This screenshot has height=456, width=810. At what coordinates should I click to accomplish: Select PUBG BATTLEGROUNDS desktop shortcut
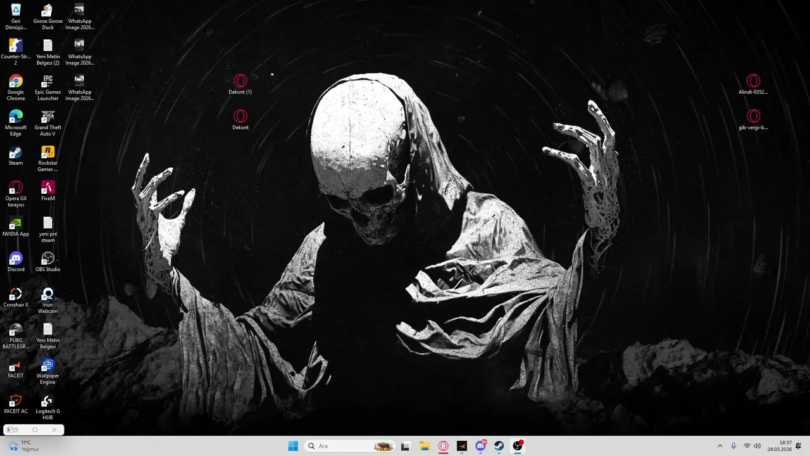(x=16, y=336)
